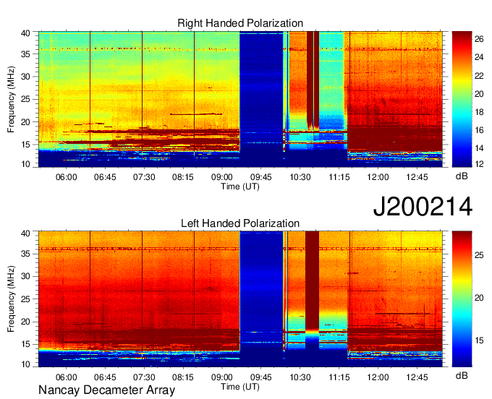Screen dimensions: 492x399
Task: Click Frequency (MHz) label of Right Handed plot
Action: pyautogui.click(x=11, y=99)
